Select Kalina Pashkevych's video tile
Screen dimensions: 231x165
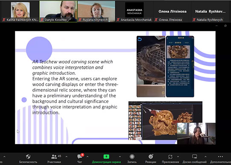(20, 12)
